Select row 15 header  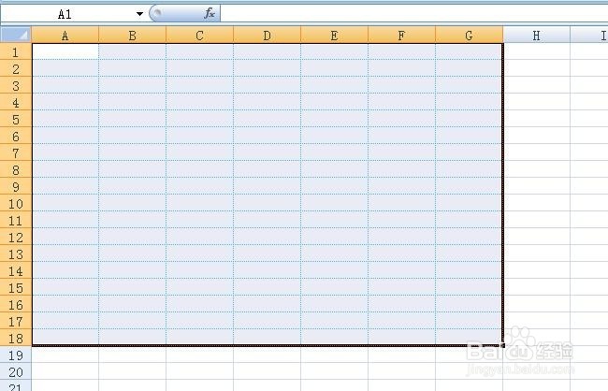16,287
